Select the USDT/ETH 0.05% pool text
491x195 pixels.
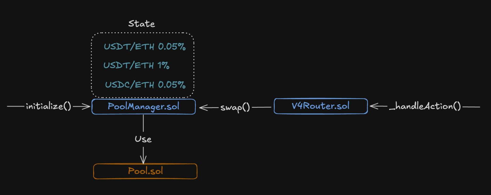coord(145,47)
